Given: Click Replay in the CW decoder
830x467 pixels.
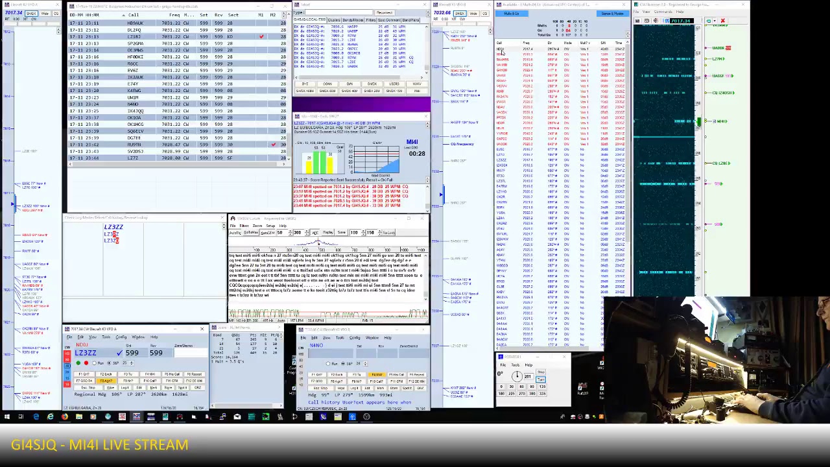Looking at the screenshot, I should [x=328, y=233].
